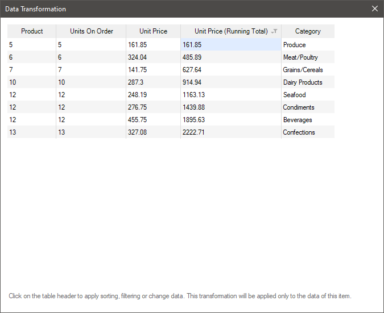Select the Grains/Cereals cell
The image size is (384, 313).
point(303,70)
